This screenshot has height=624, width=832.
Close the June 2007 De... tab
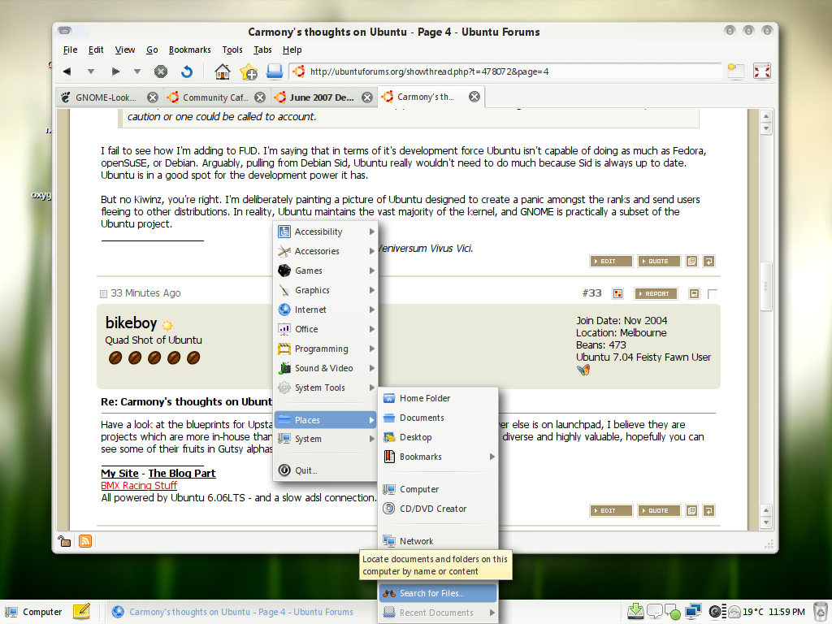point(366,97)
